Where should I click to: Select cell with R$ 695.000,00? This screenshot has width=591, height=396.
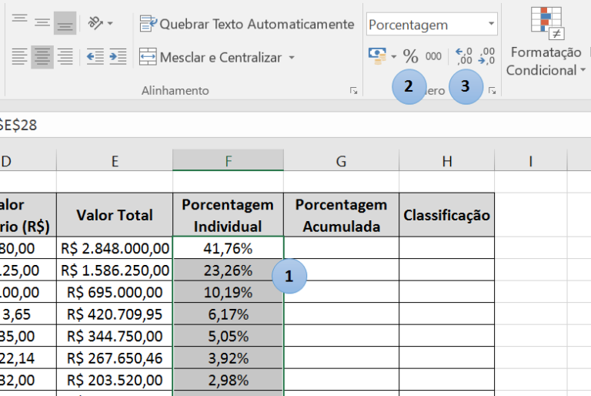tap(115, 292)
